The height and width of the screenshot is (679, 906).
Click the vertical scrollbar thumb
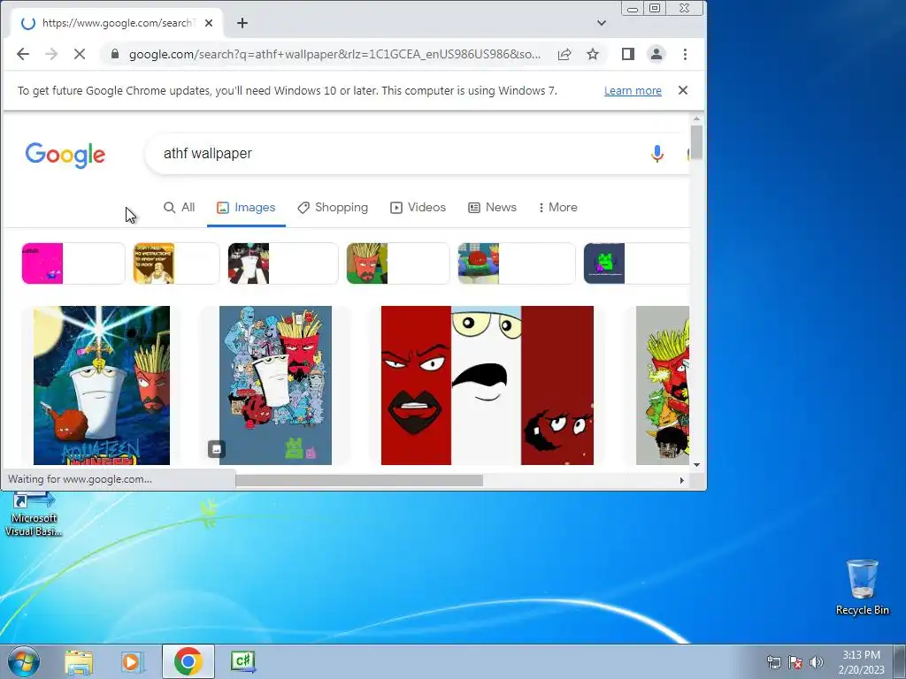click(696, 142)
